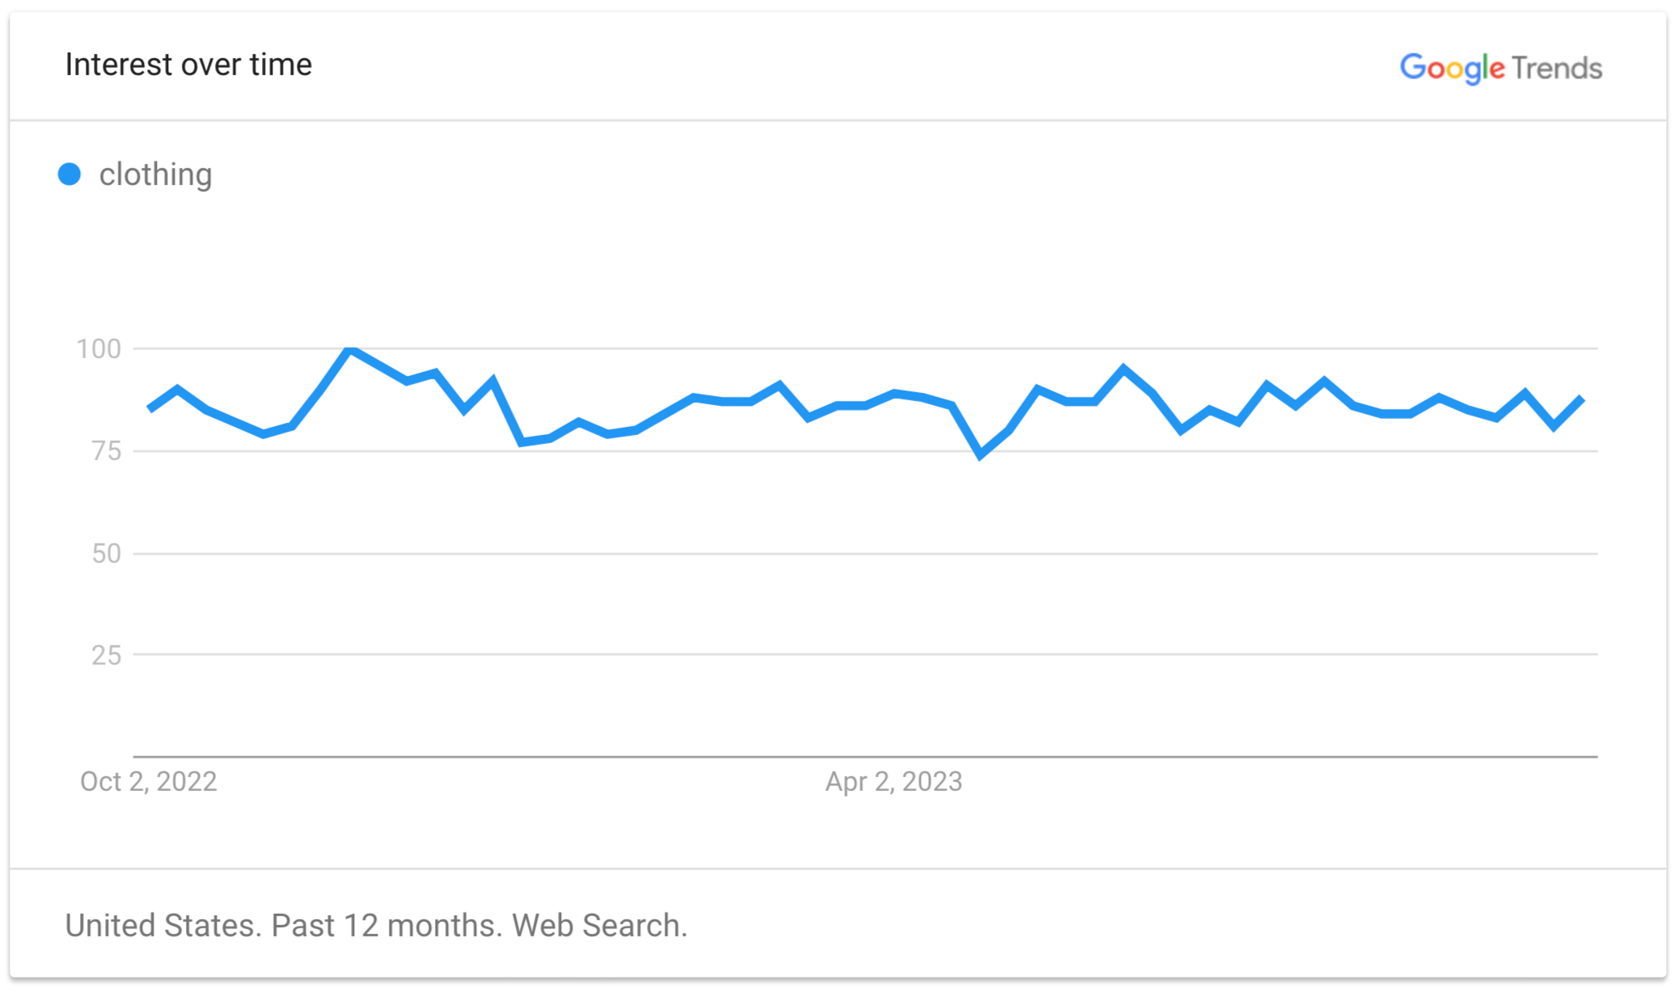The image size is (1677, 993).
Task: Click the 50 horizontal gridline mid-chart
Action: click(x=865, y=554)
